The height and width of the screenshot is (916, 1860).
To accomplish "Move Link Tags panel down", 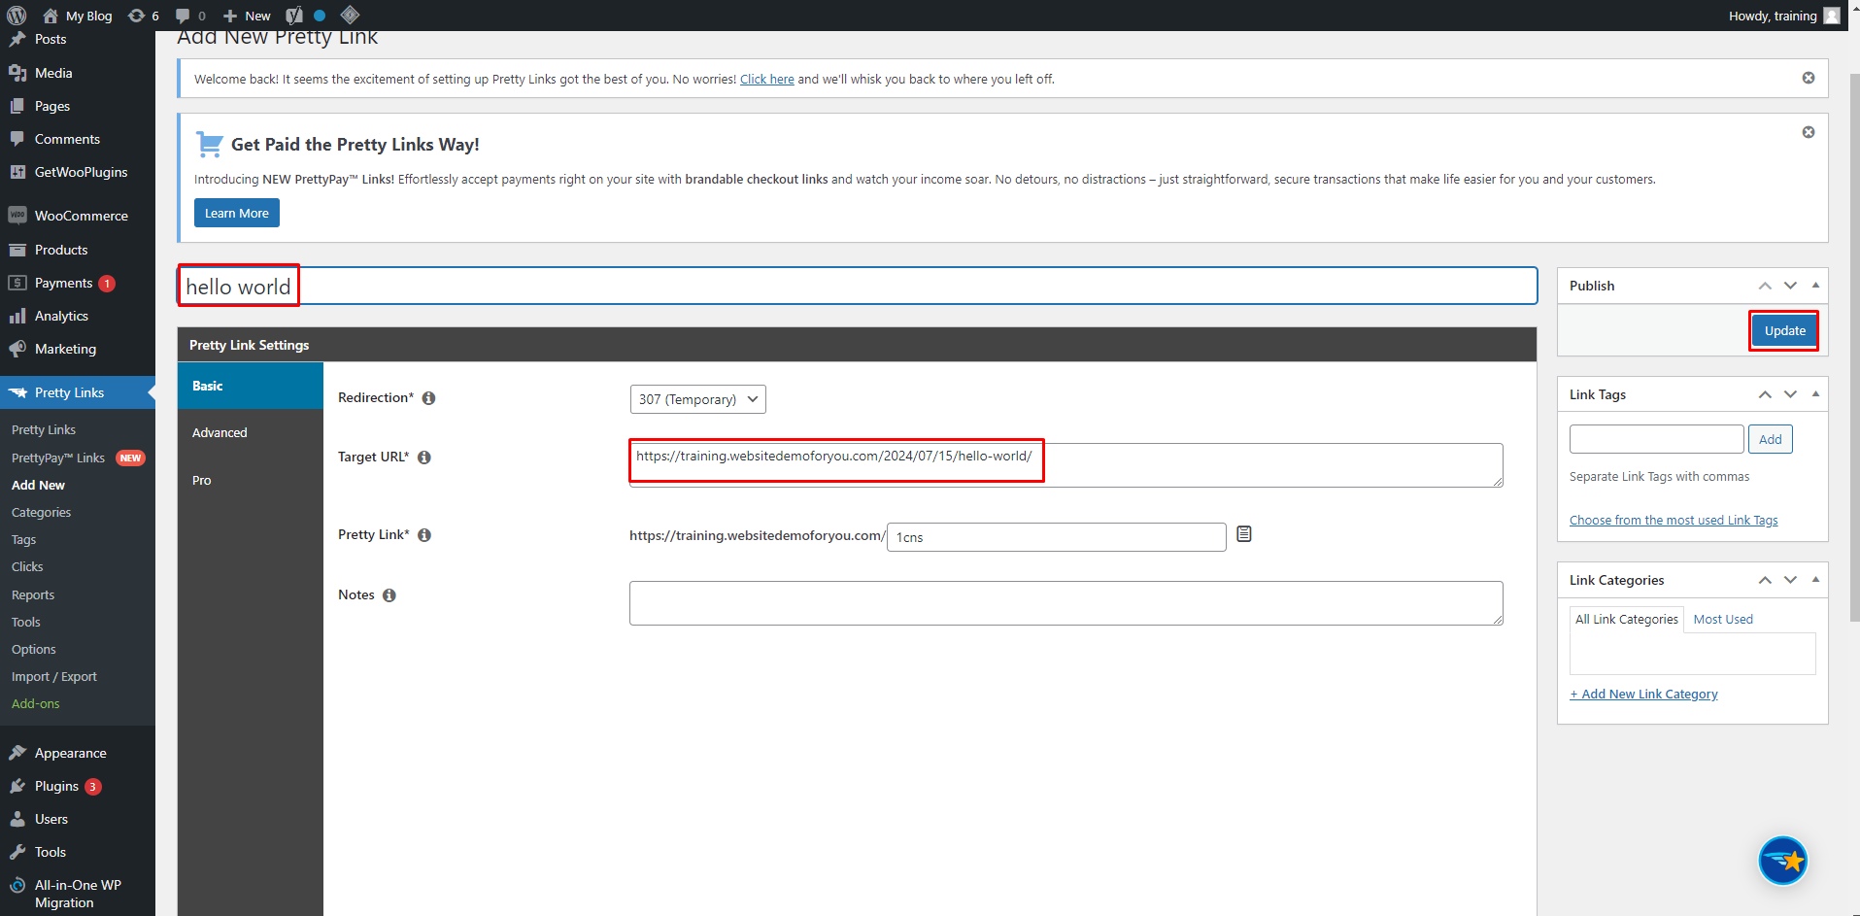I will pos(1790,394).
